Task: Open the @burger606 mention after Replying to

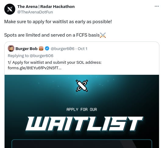Action: click(41, 56)
